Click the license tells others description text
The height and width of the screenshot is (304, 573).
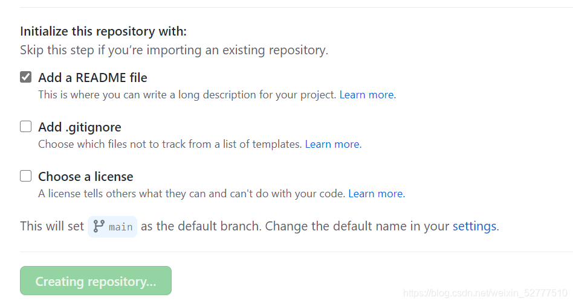coord(192,194)
